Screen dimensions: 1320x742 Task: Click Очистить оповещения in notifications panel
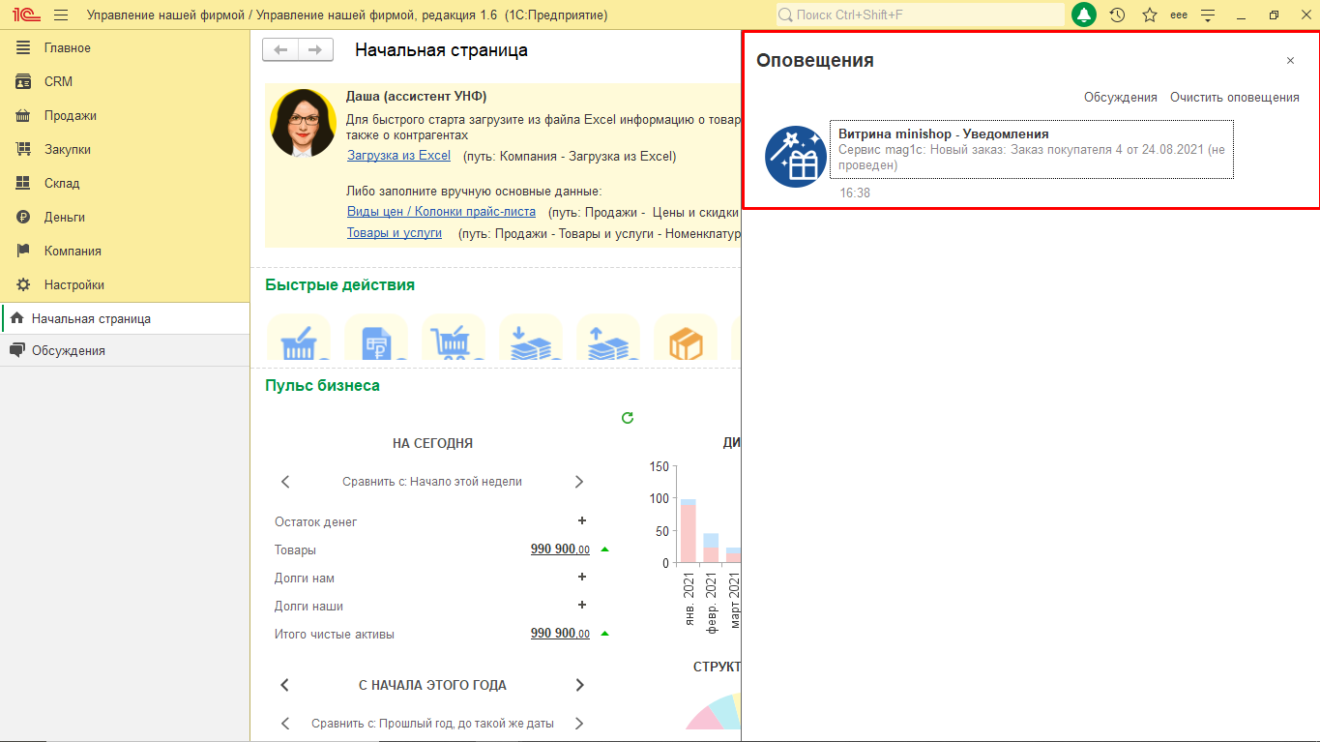tap(1234, 98)
